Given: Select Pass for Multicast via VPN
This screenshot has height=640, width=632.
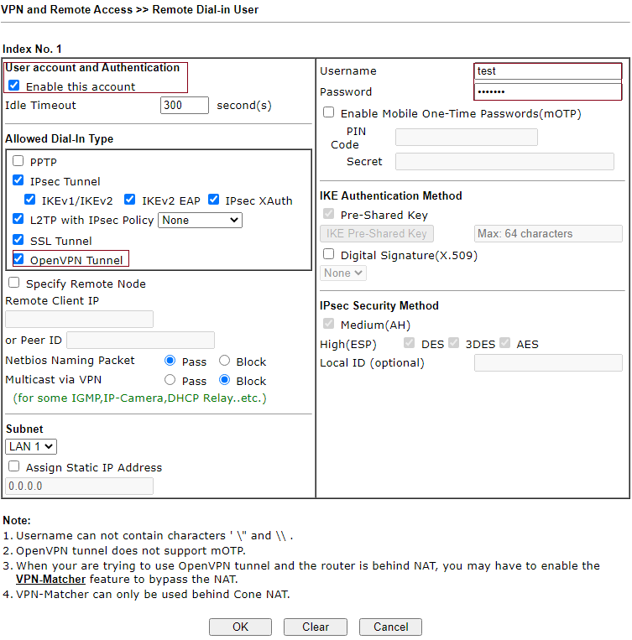Looking at the screenshot, I should (x=170, y=380).
